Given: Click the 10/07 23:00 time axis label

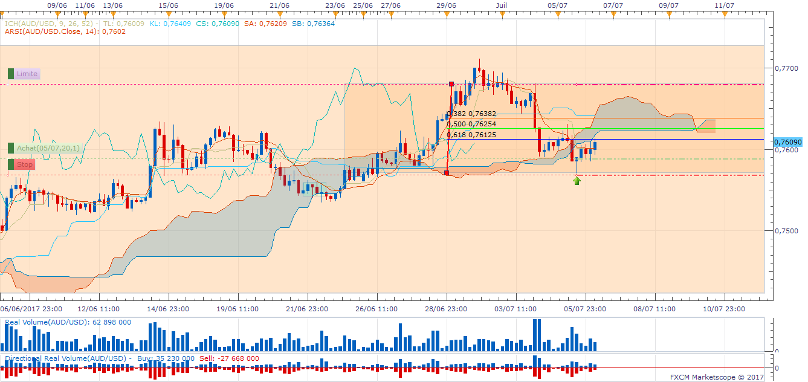Looking at the screenshot, I should (x=725, y=308).
